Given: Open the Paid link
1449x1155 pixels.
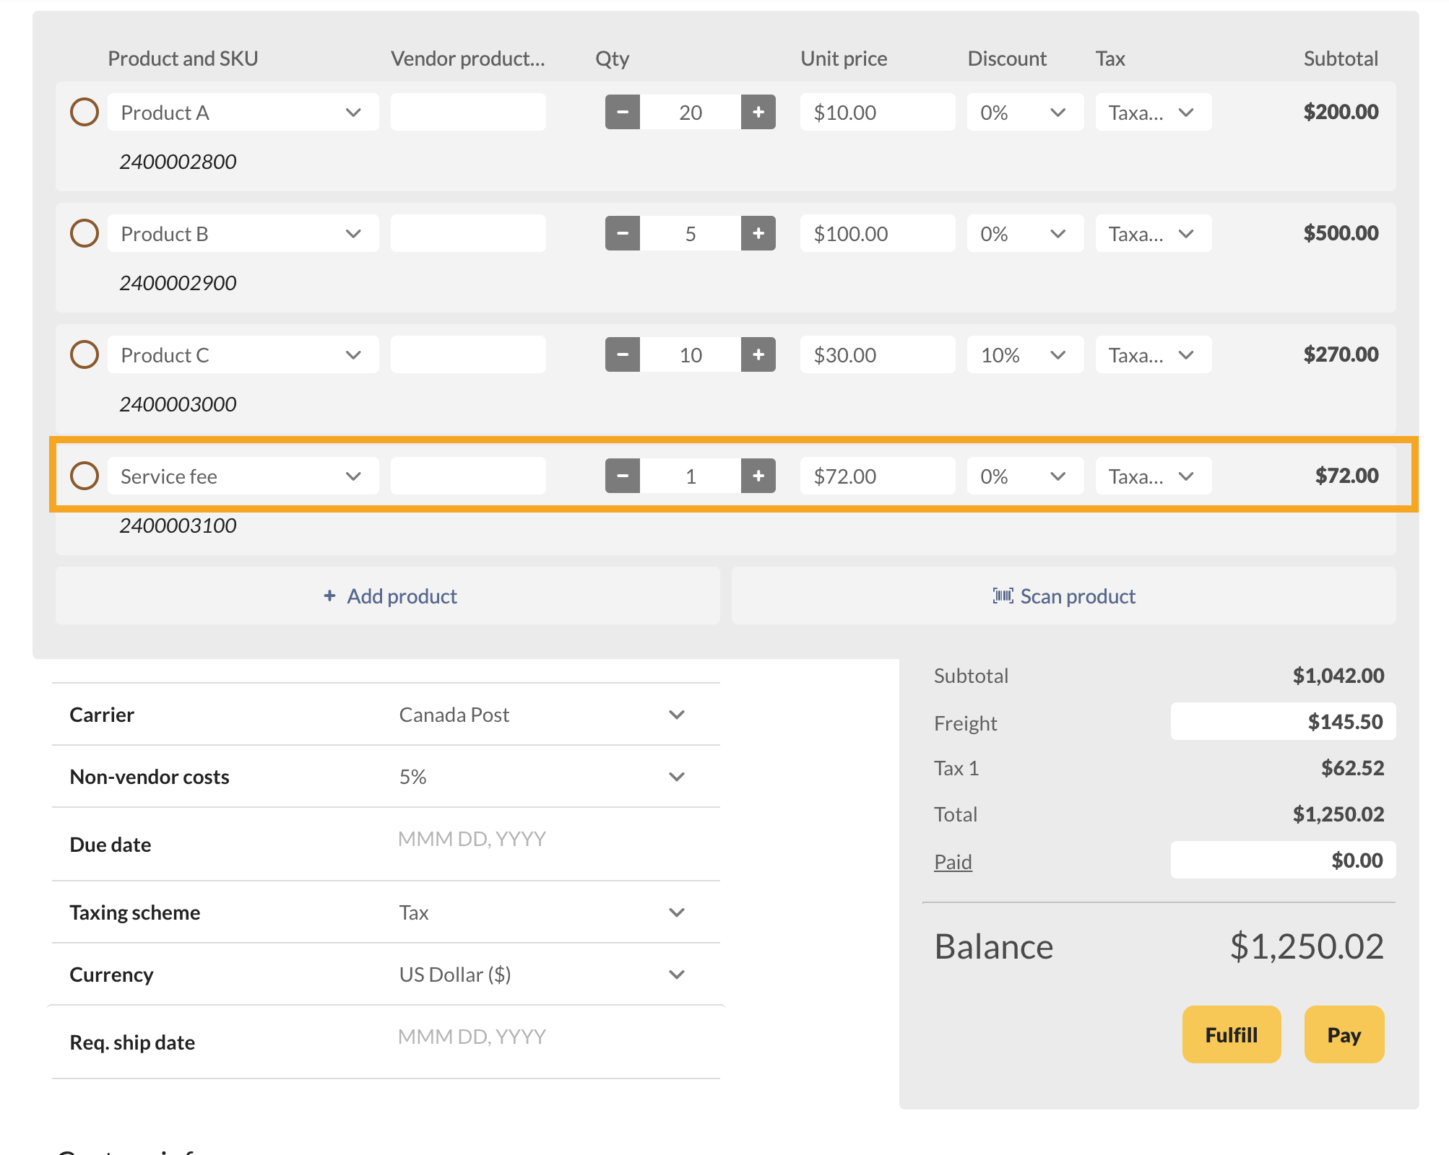Looking at the screenshot, I should [x=953, y=862].
